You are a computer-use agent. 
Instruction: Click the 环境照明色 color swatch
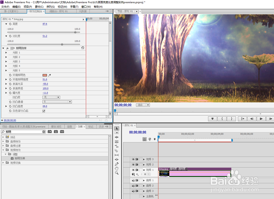pos(45,75)
